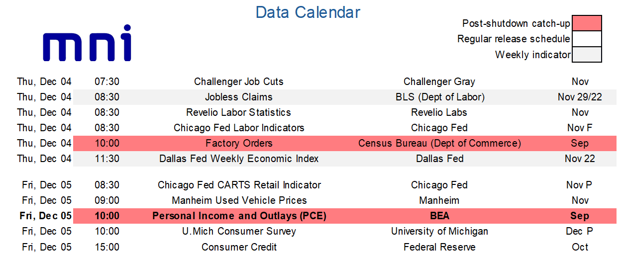Select the Consumer Credit release
Image resolution: width=618 pixels, height=256 pixels.
239,247
